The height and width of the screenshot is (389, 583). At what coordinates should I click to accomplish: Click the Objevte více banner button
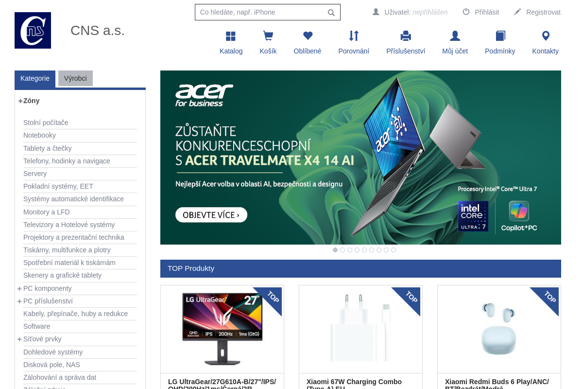click(211, 215)
